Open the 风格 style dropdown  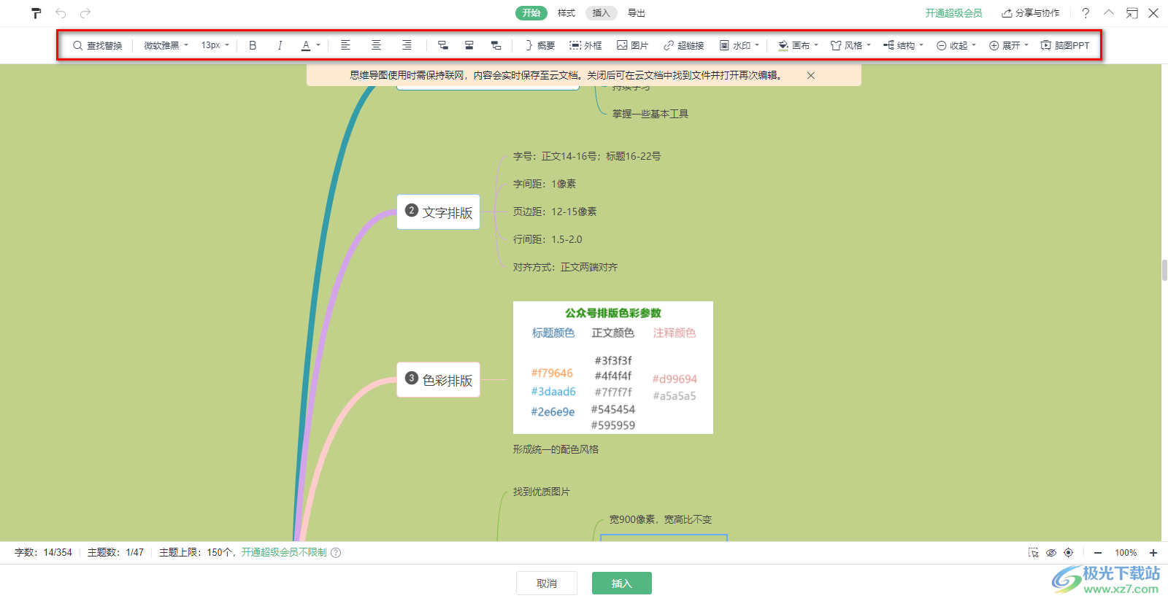coord(850,45)
